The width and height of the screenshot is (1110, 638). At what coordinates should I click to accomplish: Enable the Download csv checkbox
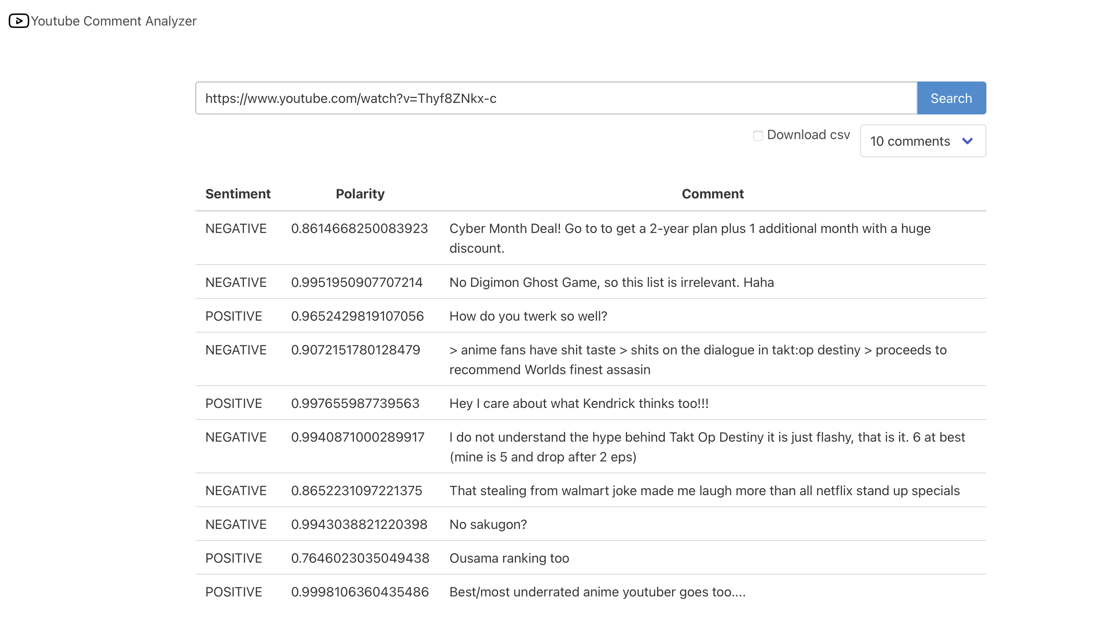point(757,136)
